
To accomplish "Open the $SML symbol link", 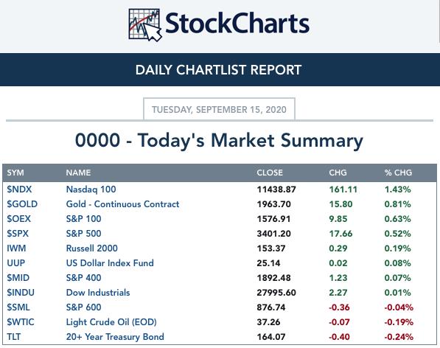I will coord(18,307).
